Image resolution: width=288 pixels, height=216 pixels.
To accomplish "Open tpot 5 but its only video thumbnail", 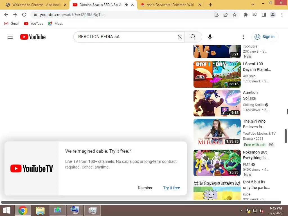I will tap(217, 190).
